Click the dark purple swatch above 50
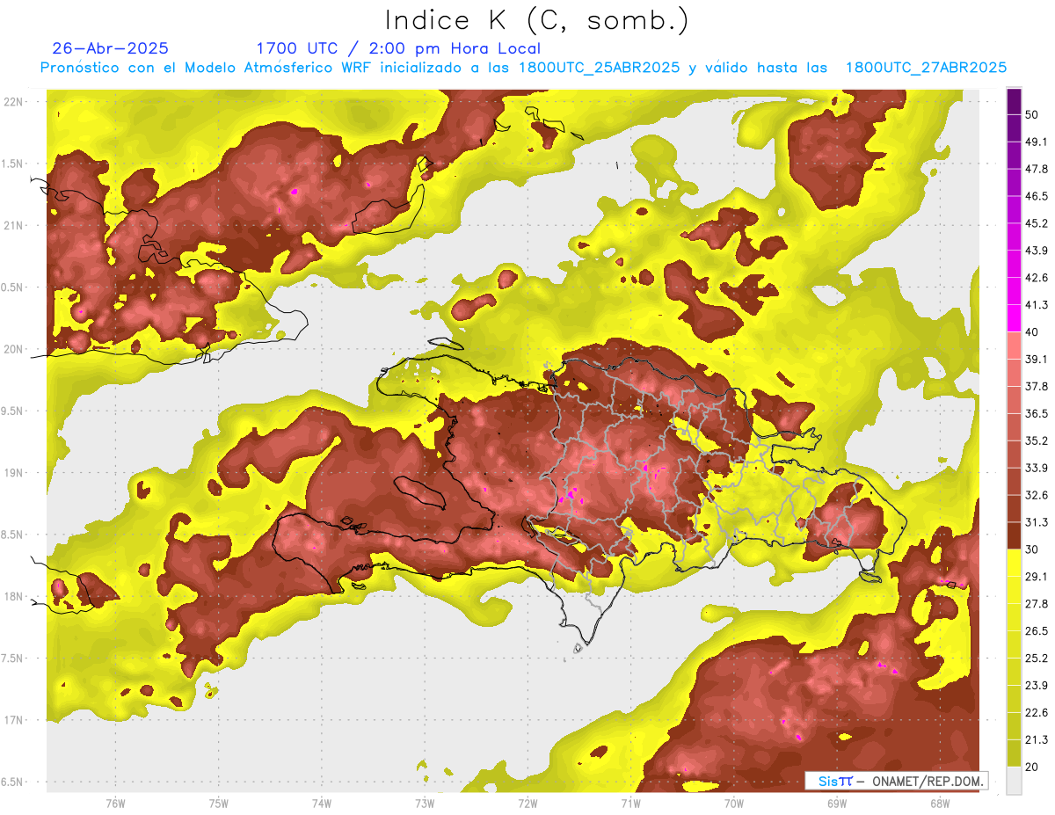 pyautogui.click(x=1015, y=103)
